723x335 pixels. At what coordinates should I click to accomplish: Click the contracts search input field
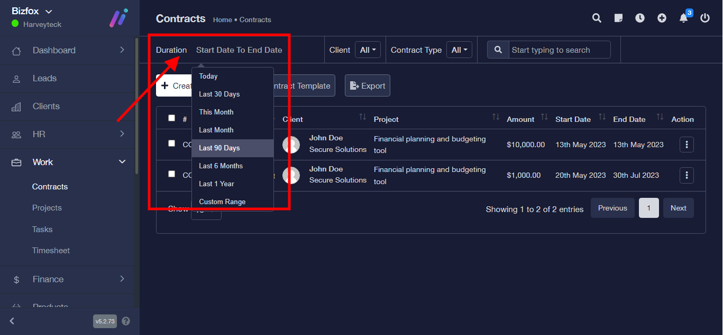[559, 50]
